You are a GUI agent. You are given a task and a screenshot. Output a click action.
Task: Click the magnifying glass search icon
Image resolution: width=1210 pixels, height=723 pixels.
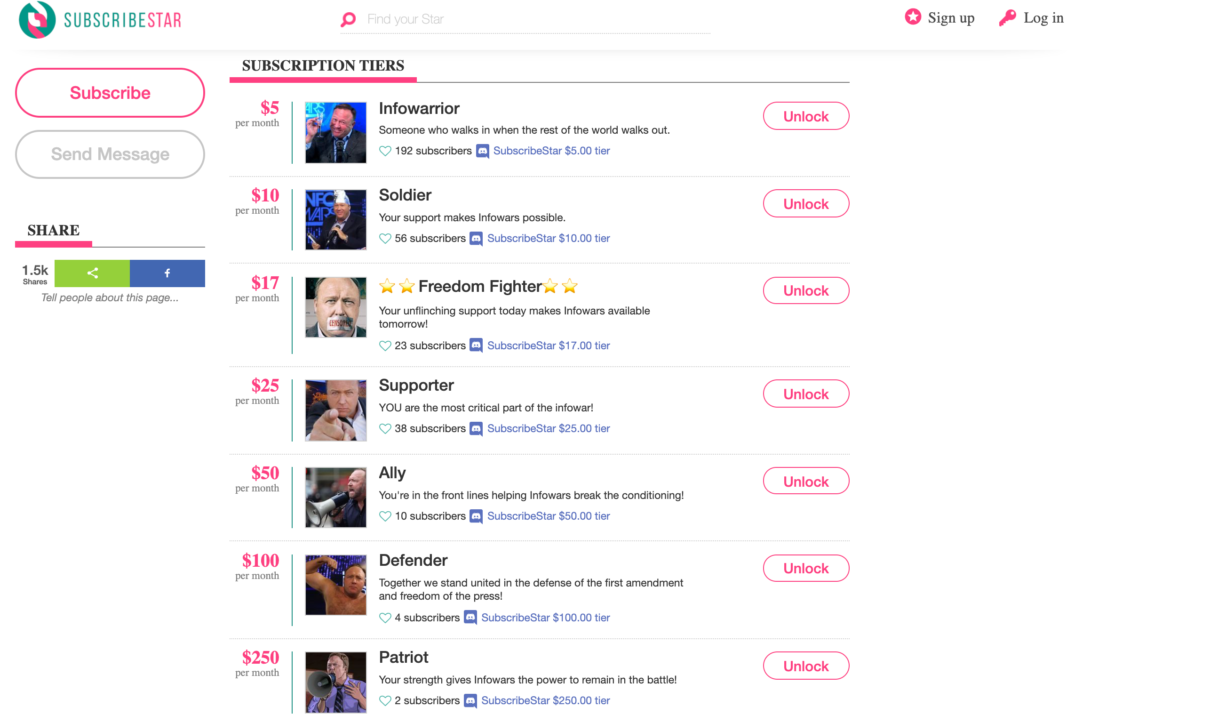click(x=348, y=19)
